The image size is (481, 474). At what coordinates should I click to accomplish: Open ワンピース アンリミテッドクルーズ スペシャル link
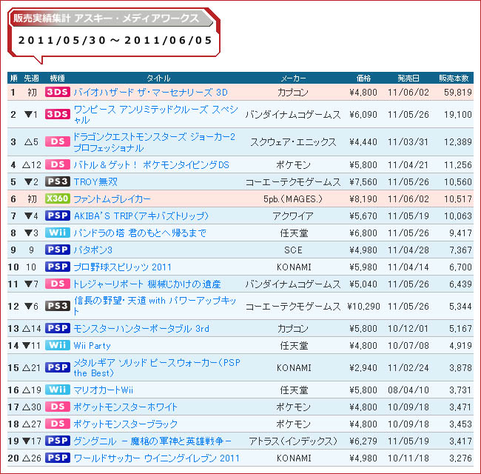156,115
